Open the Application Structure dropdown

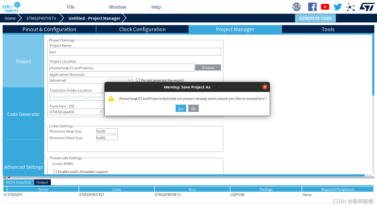coord(91,80)
